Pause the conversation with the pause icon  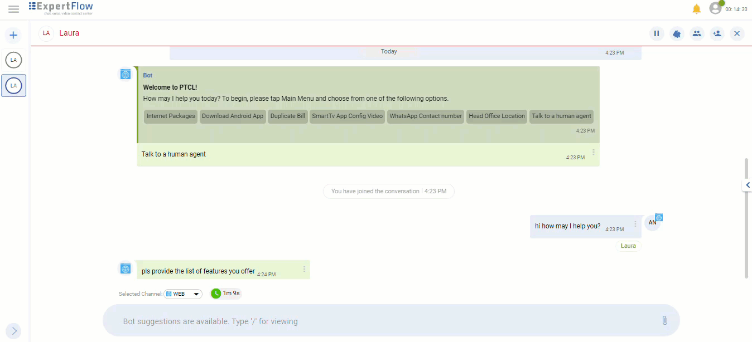657,33
